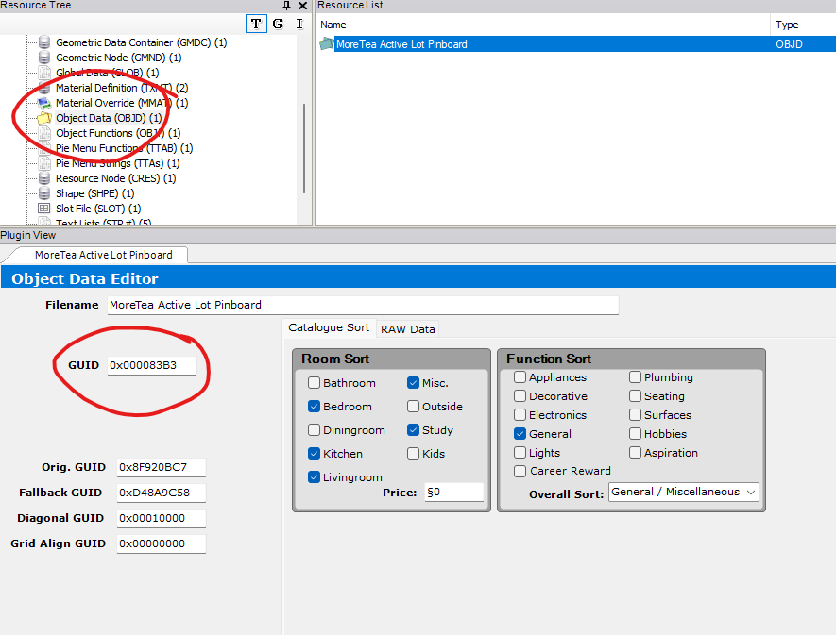Click the yellow folder icon beside Object Data (OBJD)
Image resolution: width=836 pixels, height=635 pixels.
pyautogui.click(x=43, y=118)
